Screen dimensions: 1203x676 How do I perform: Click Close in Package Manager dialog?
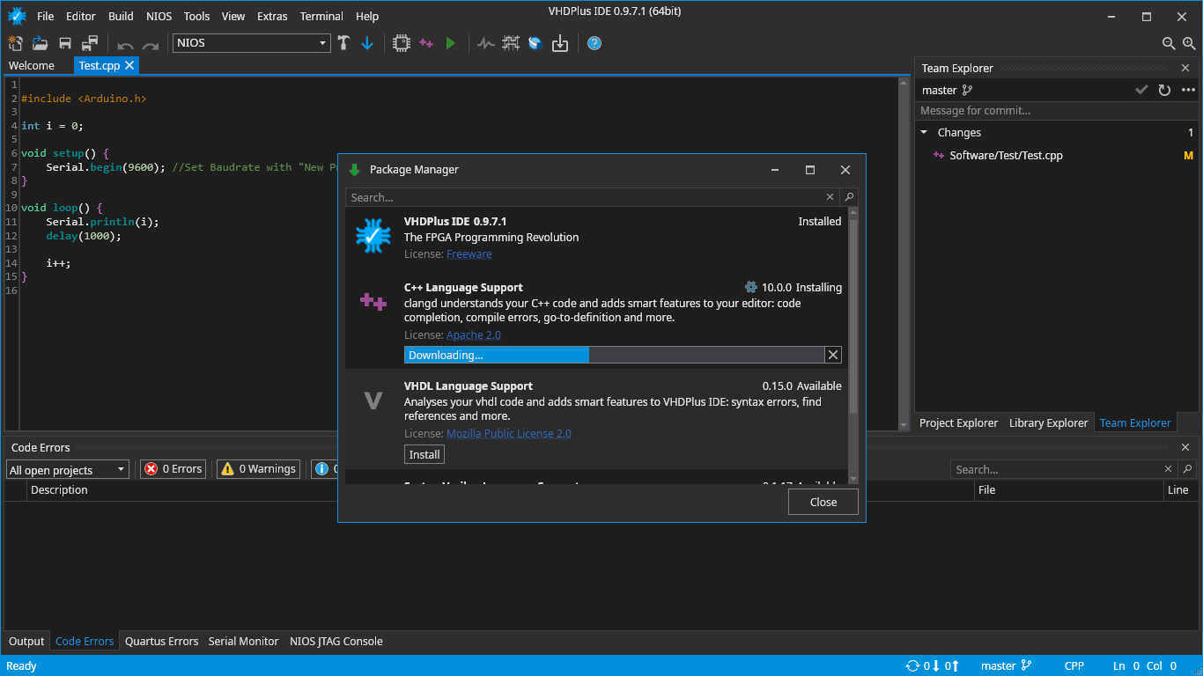point(823,502)
